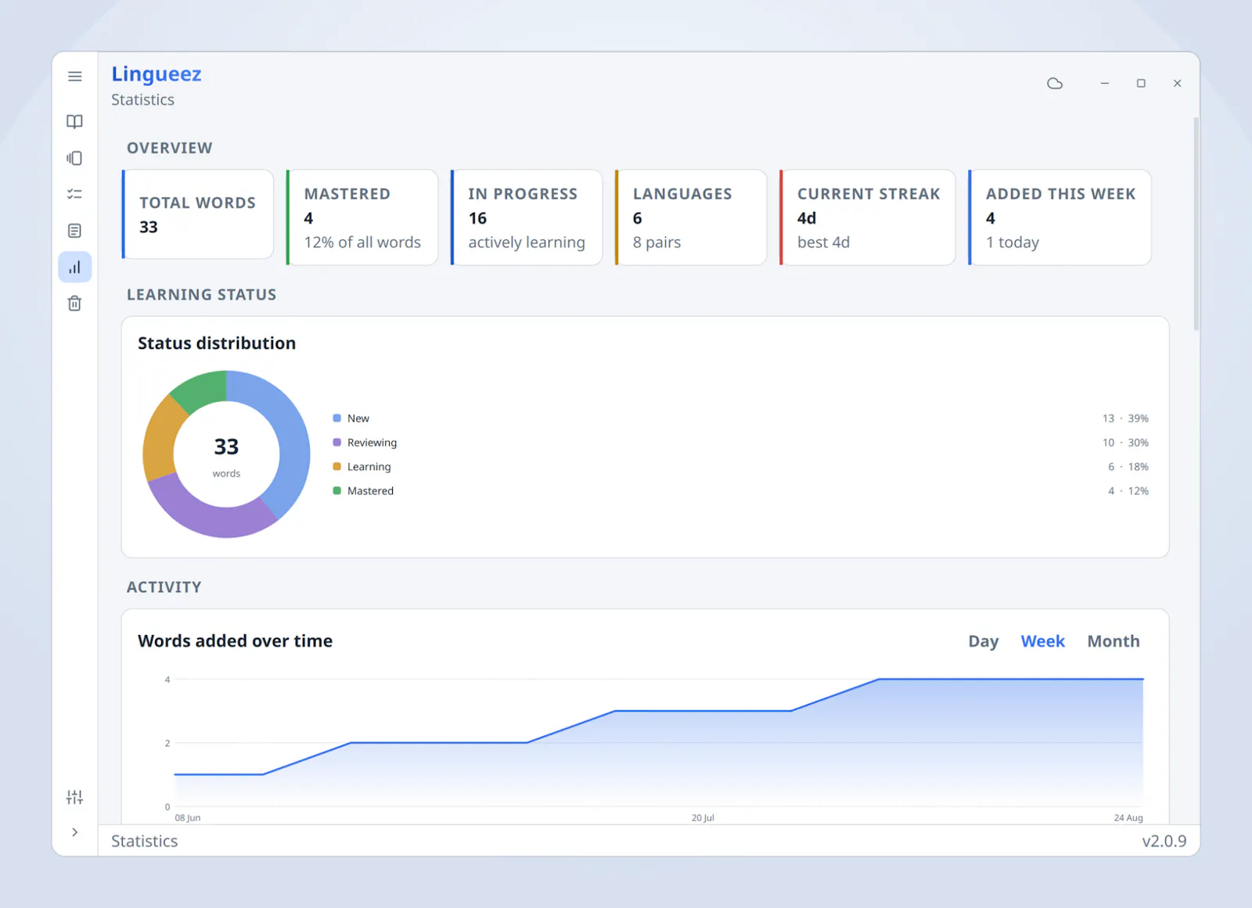Click the '8 pairs' text
This screenshot has width=1252, height=908.
click(657, 242)
